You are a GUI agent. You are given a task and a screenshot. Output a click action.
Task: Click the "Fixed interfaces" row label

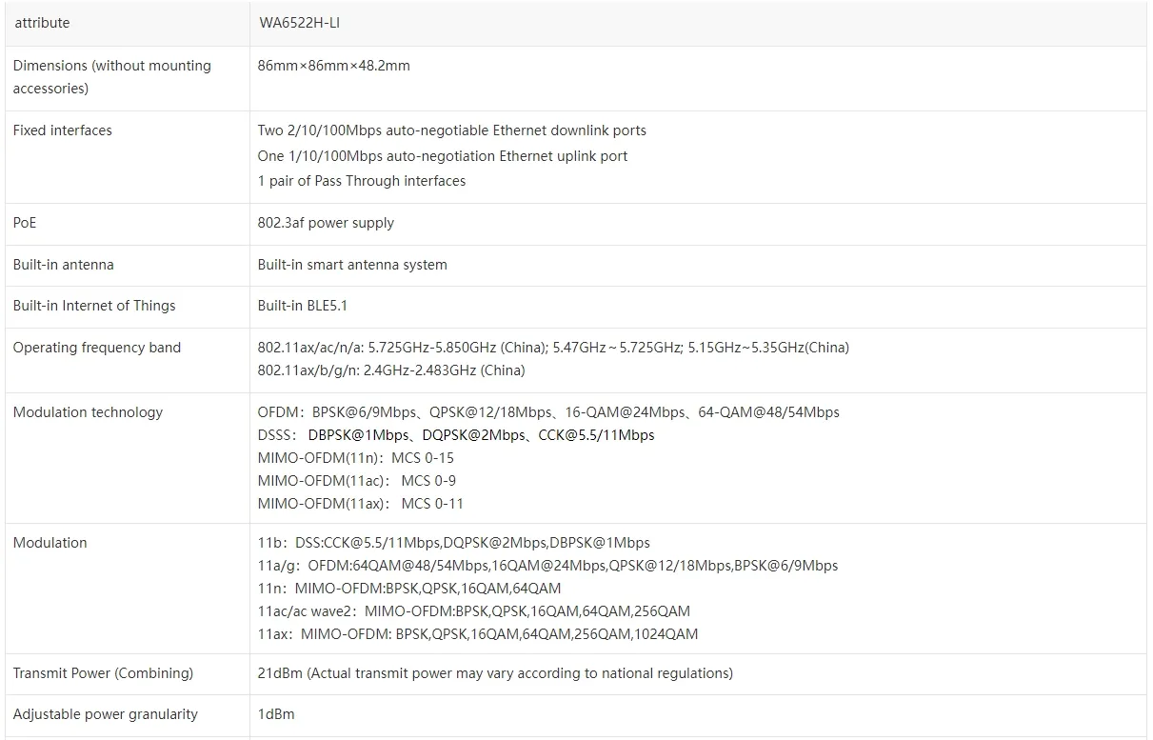tap(63, 130)
